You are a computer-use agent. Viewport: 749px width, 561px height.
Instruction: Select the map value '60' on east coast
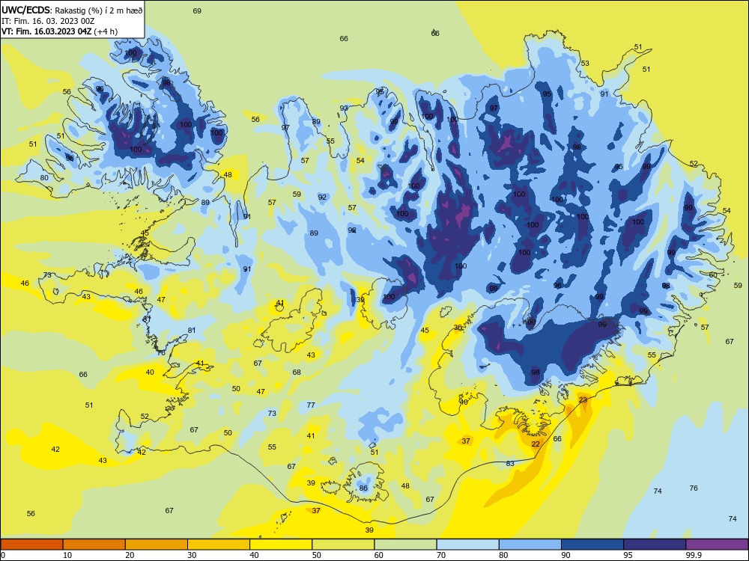tap(713, 275)
